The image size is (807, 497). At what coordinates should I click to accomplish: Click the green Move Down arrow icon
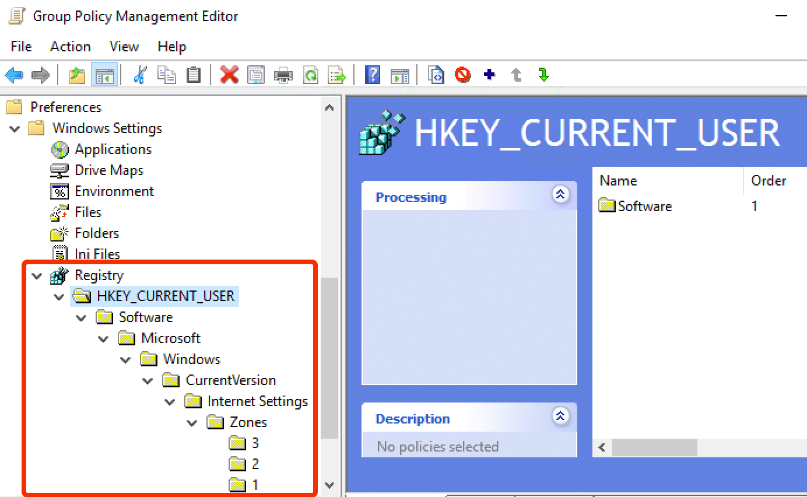pyautogui.click(x=543, y=75)
